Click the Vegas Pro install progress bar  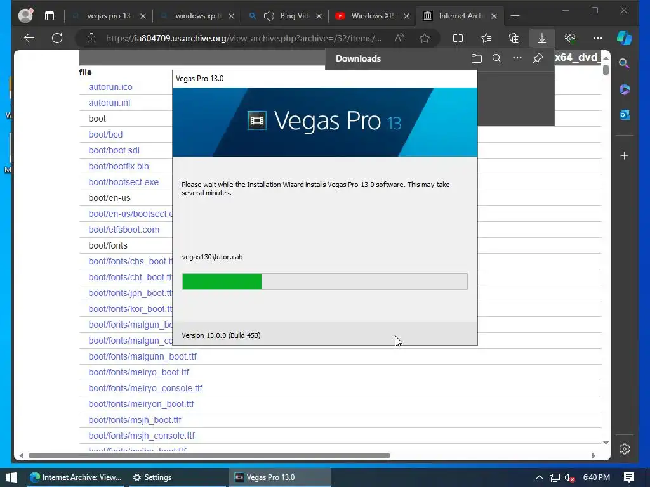coord(324,282)
